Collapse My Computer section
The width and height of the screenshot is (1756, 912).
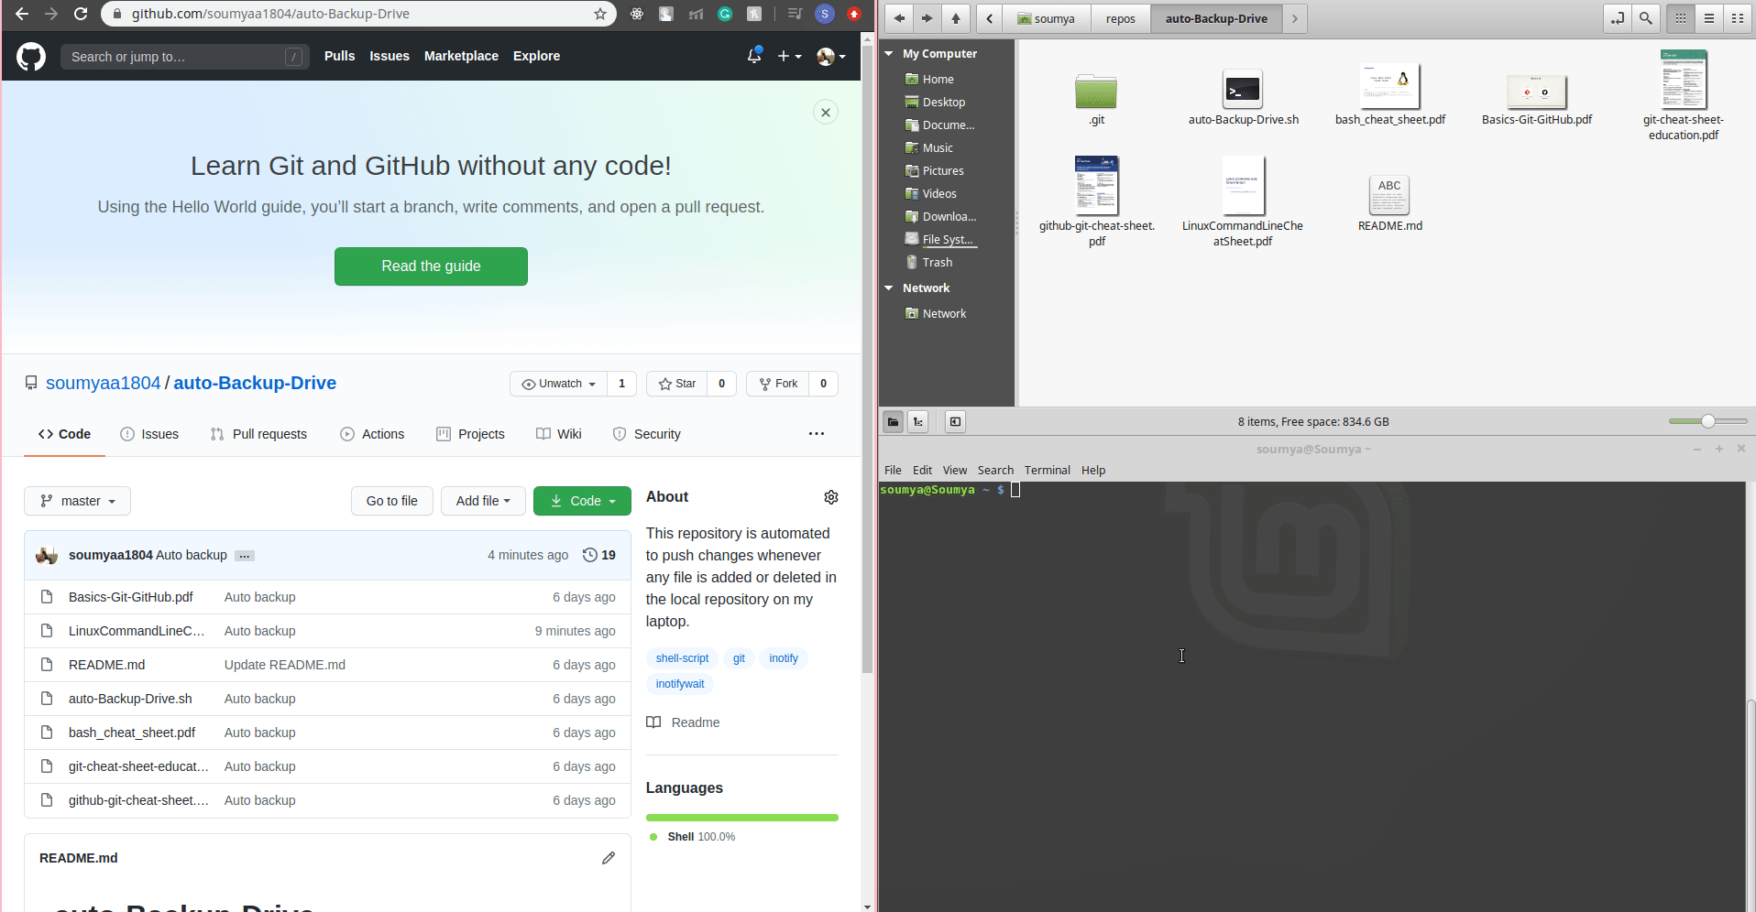coord(889,54)
